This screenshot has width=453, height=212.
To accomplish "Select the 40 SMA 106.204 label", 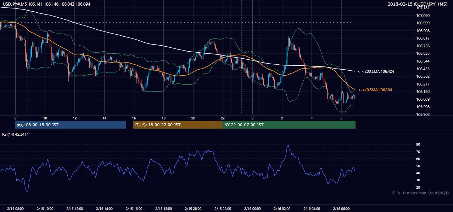I will point(375,90).
